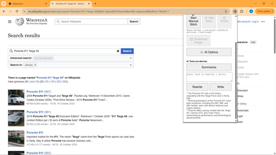
Task: Open the white Porsche 997 thumbnail
Action: [x=16, y=98]
